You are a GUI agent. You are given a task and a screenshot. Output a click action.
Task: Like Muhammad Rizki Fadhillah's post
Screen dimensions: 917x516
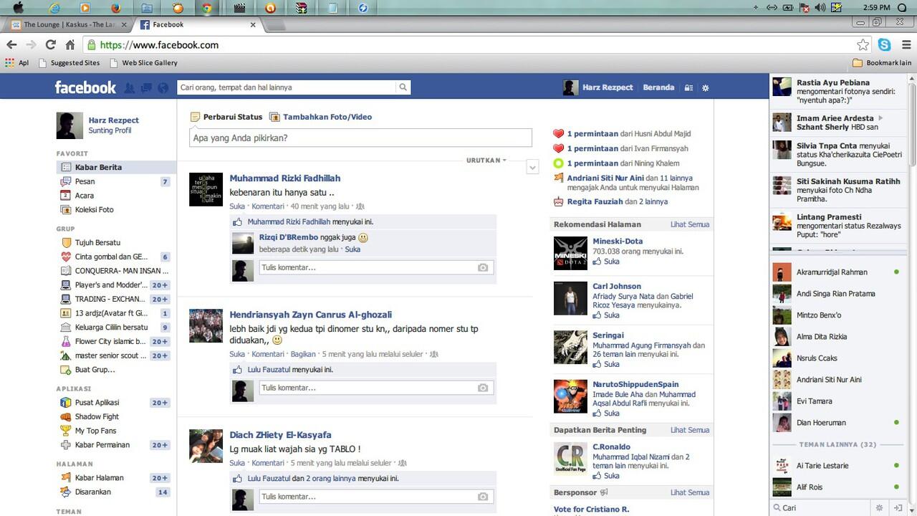coord(237,206)
